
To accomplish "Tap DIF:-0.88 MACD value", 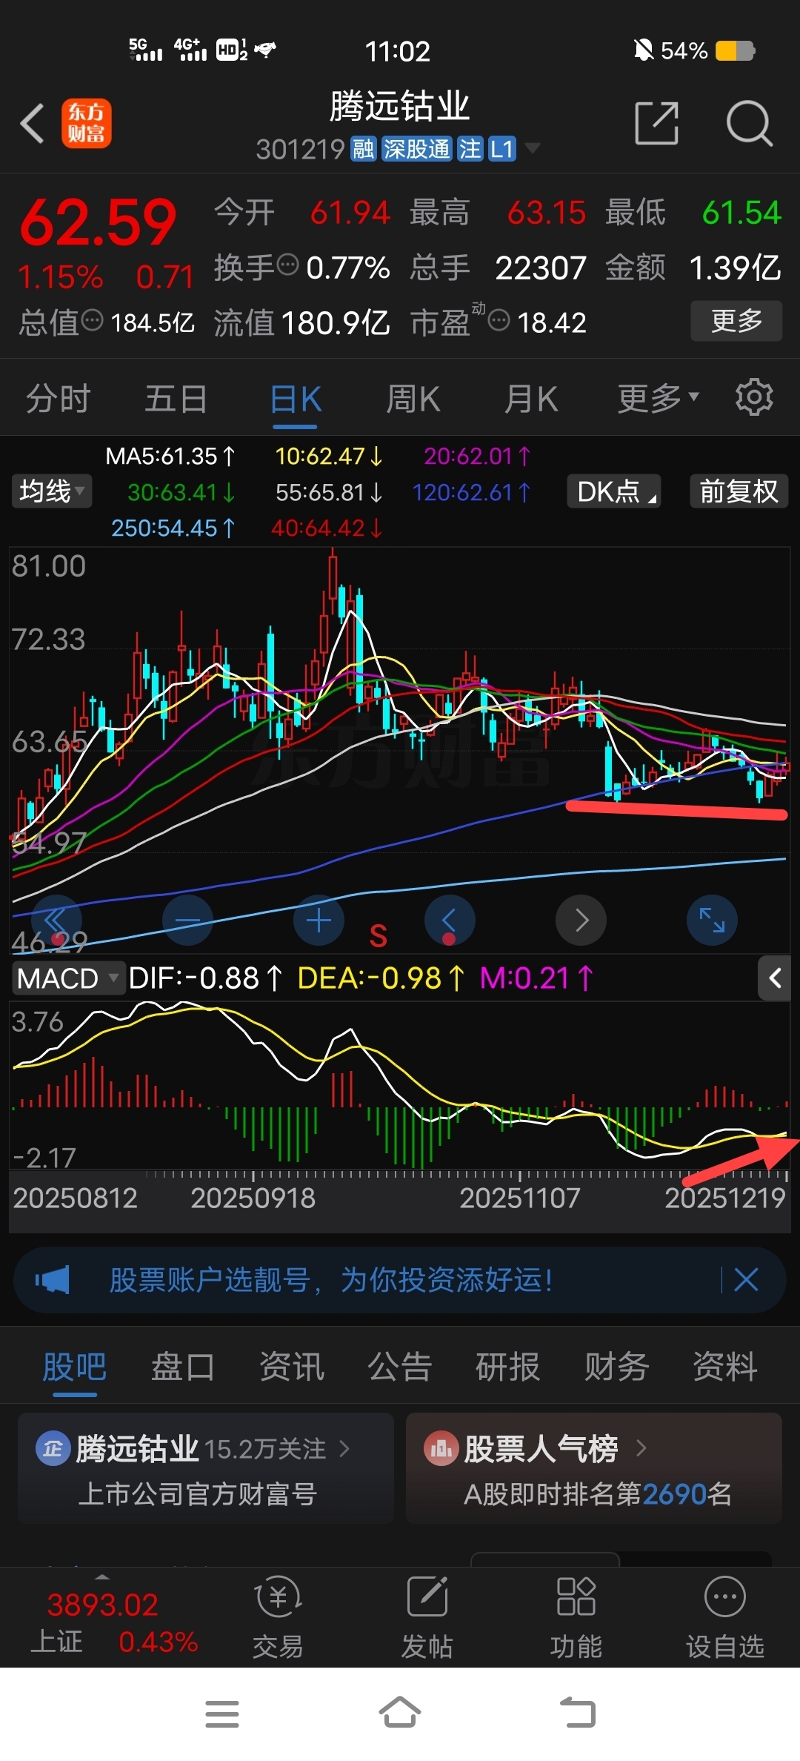I will pyautogui.click(x=204, y=978).
